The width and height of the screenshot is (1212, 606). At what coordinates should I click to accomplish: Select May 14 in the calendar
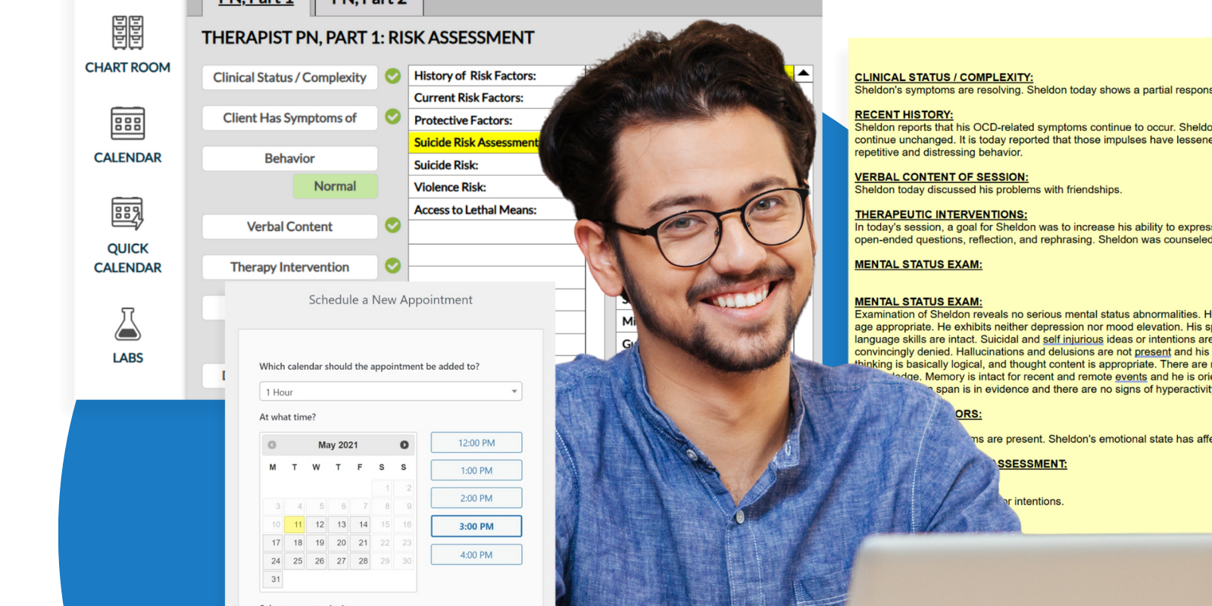(360, 524)
